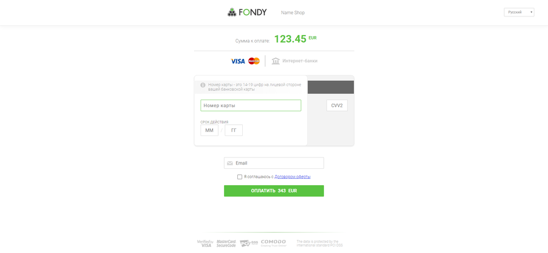
Task: Open the Русский language dropdown
Action: tap(519, 12)
